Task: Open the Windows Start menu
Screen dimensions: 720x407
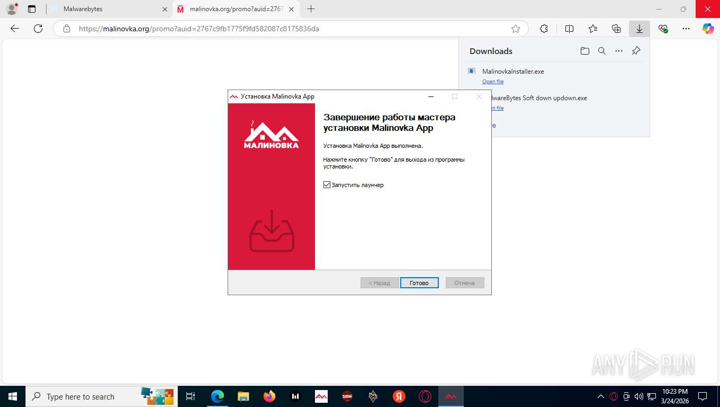Action: click(x=13, y=396)
